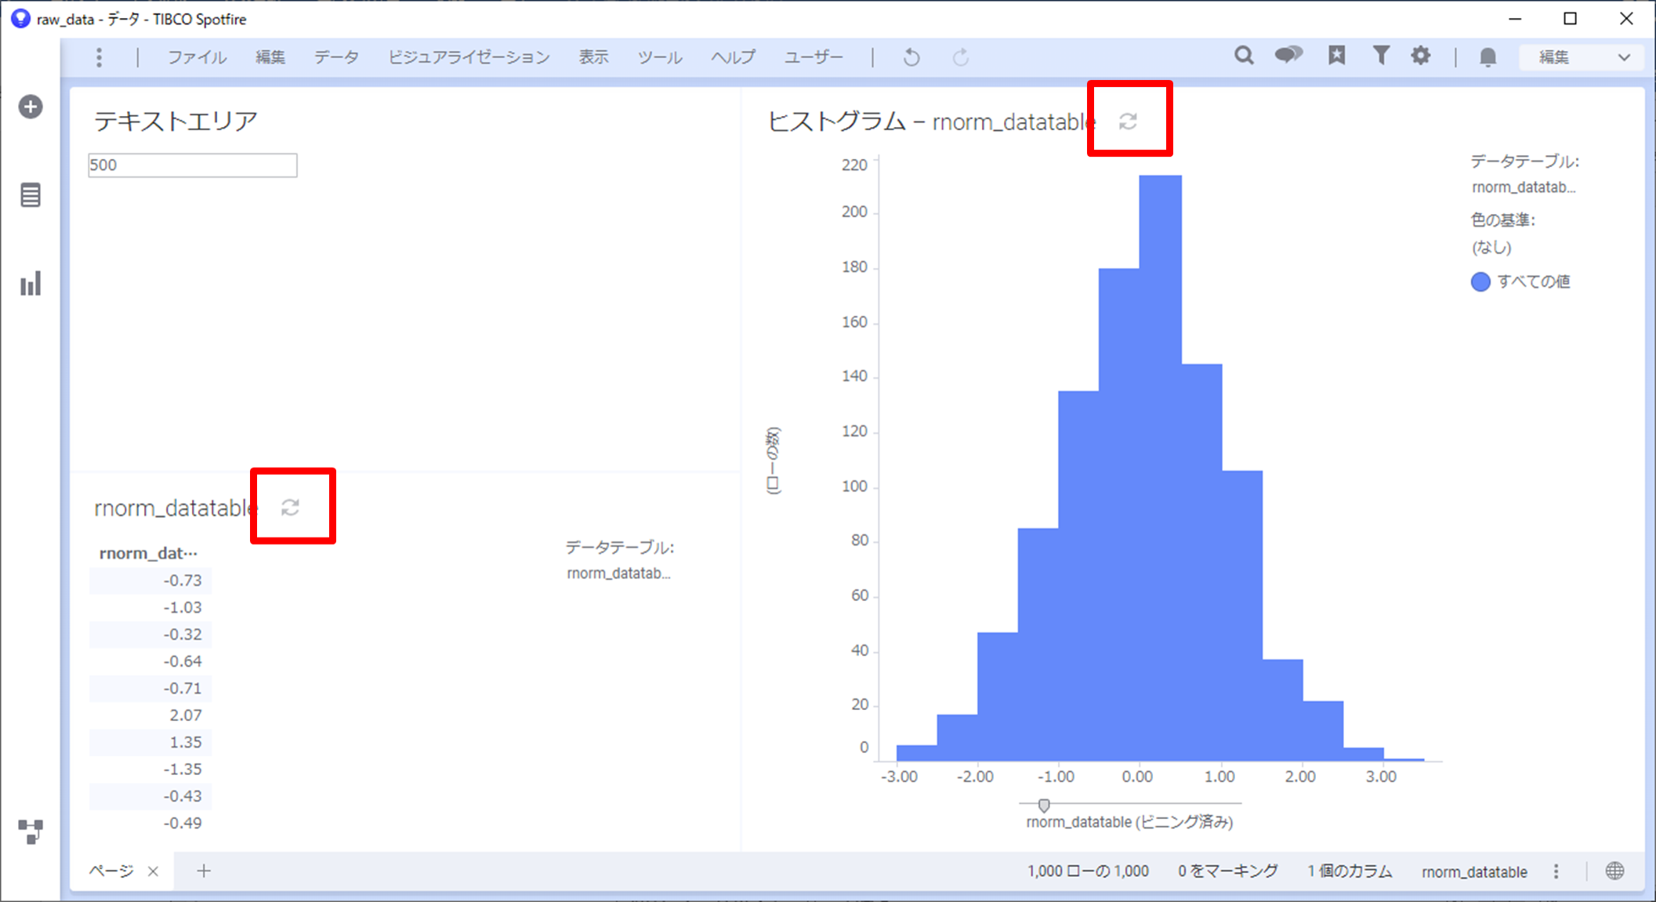
Task: Open the 表示 menu
Action: [593, 57]
